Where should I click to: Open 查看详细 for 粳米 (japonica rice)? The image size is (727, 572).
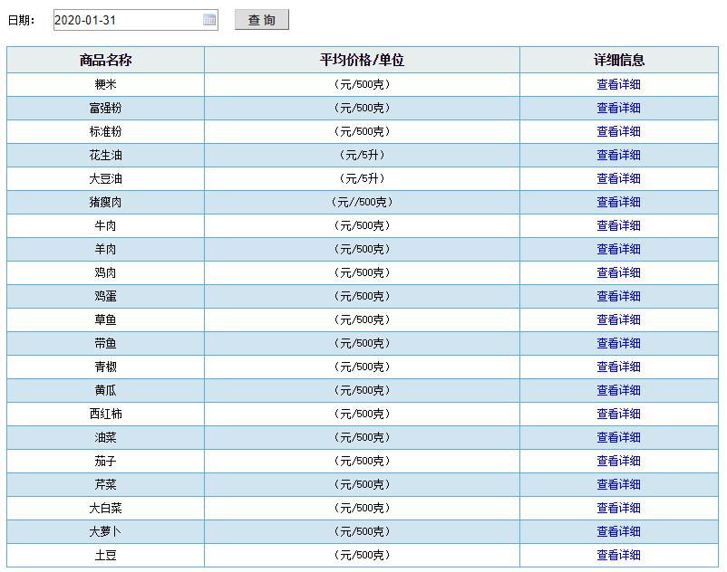tap(619, 83)
